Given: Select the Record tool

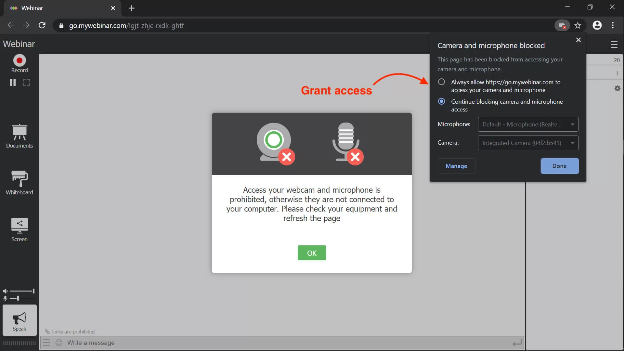Looking at the screenshot, I should tap(19, 63).
